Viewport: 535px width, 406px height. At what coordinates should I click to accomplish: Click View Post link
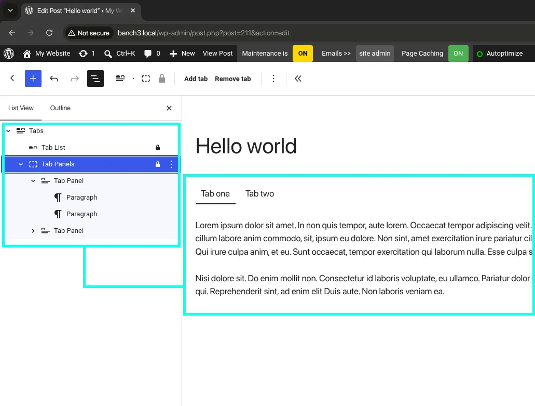[218, 54]
